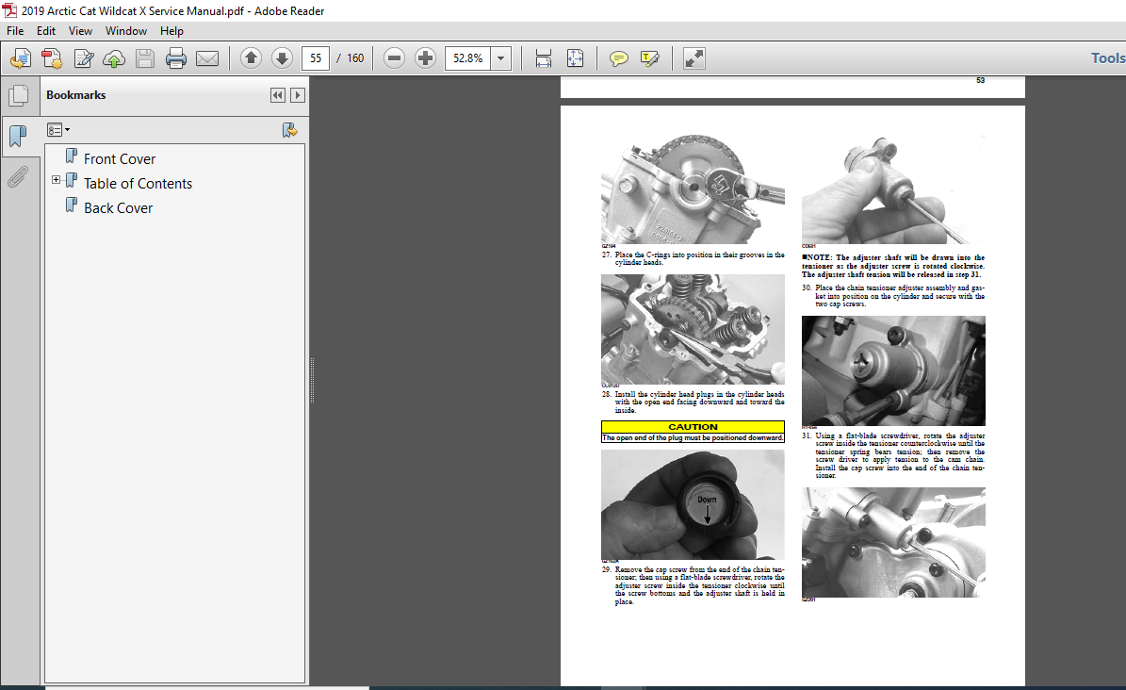Screen dimensions: 1126x690
Task: Open the bookmarks options dropdown menu
Action: tap(58, 130)
